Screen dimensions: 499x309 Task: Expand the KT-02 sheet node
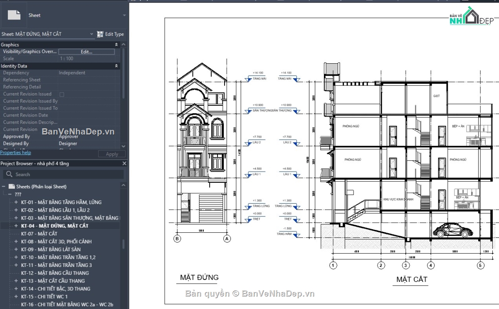(16, 210)
